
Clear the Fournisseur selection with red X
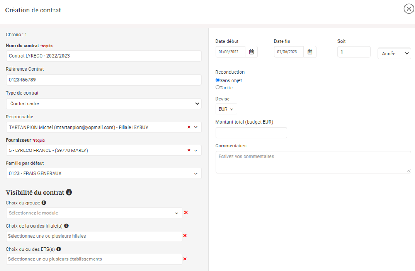click(x=189, y=150)
